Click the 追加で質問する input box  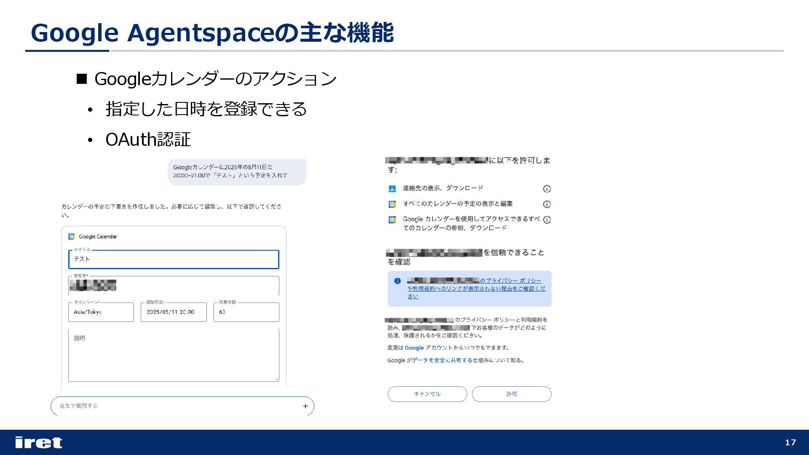182,406
